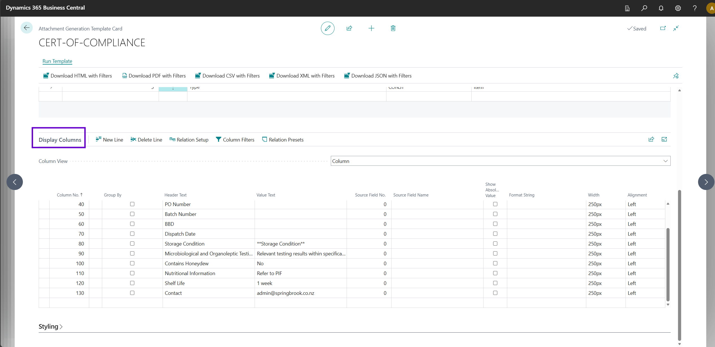Open Relation Setup

[189, 140]
